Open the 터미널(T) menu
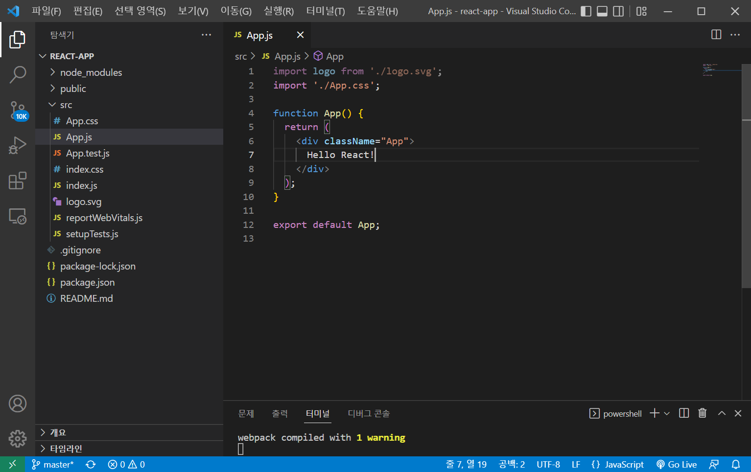This screenshot has height=472, width=751. pos(326,11)
